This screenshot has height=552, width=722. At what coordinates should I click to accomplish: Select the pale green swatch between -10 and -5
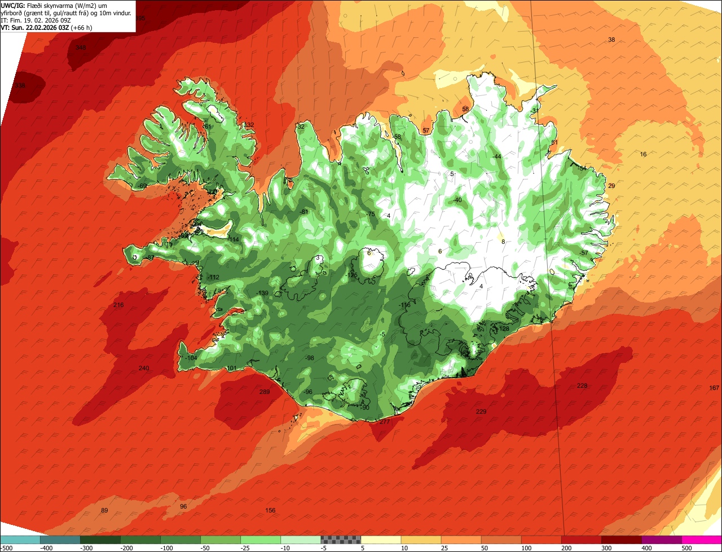click(x=301, y=540)
